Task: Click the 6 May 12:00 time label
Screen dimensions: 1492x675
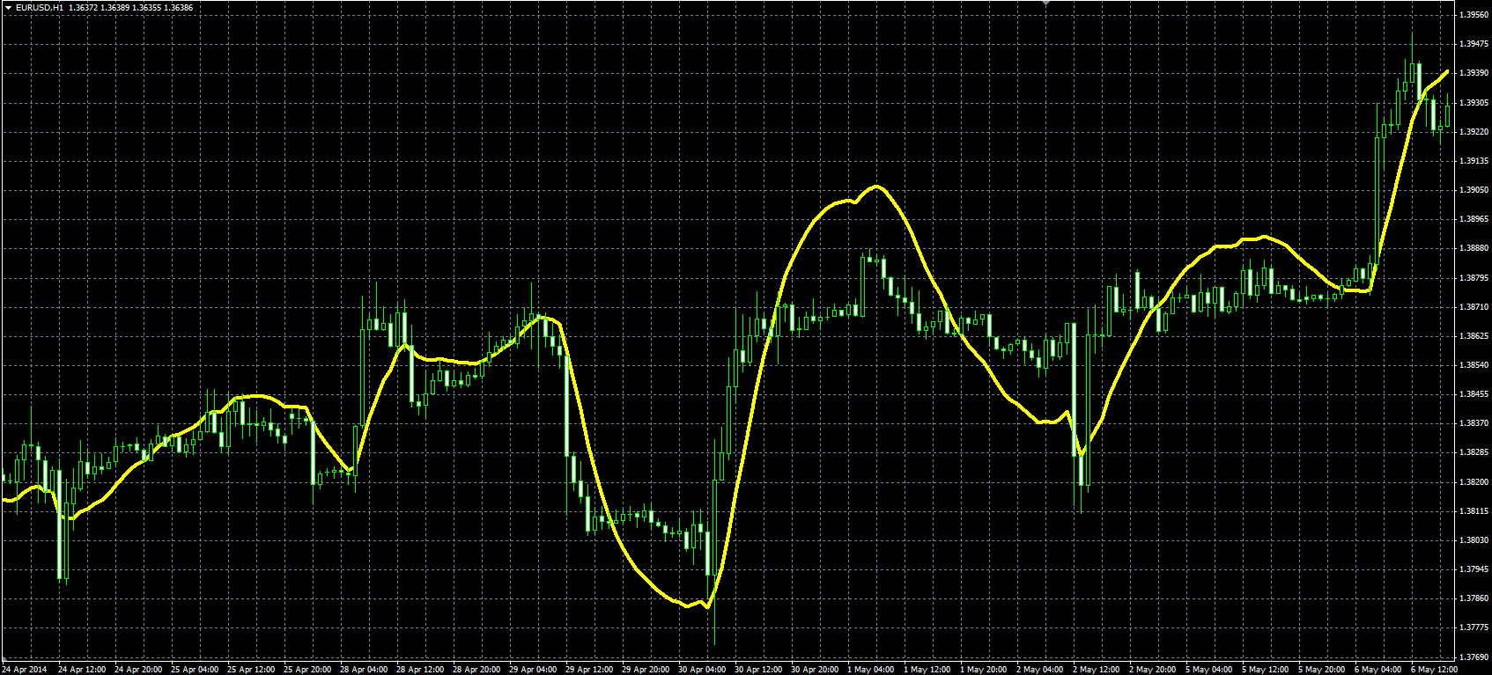Action: pyautogui.click(x=1437, y=669)
